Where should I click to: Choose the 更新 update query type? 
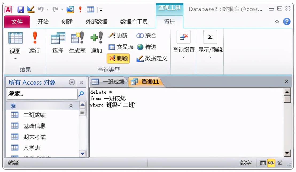(118, 35)
